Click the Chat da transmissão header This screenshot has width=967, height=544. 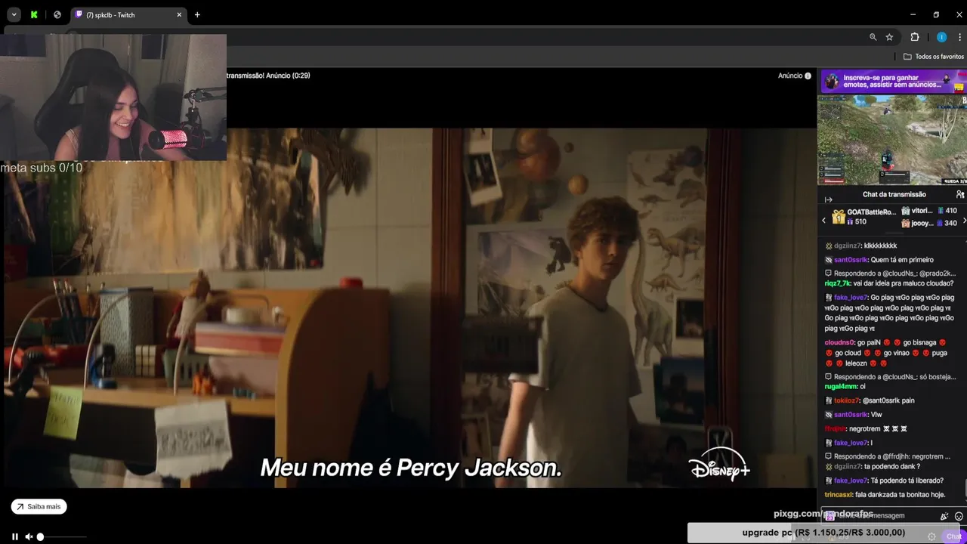tap(894, 194)
